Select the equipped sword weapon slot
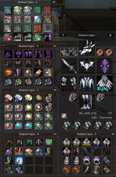This screenshot has height=177, width=116. pos(69,66)
